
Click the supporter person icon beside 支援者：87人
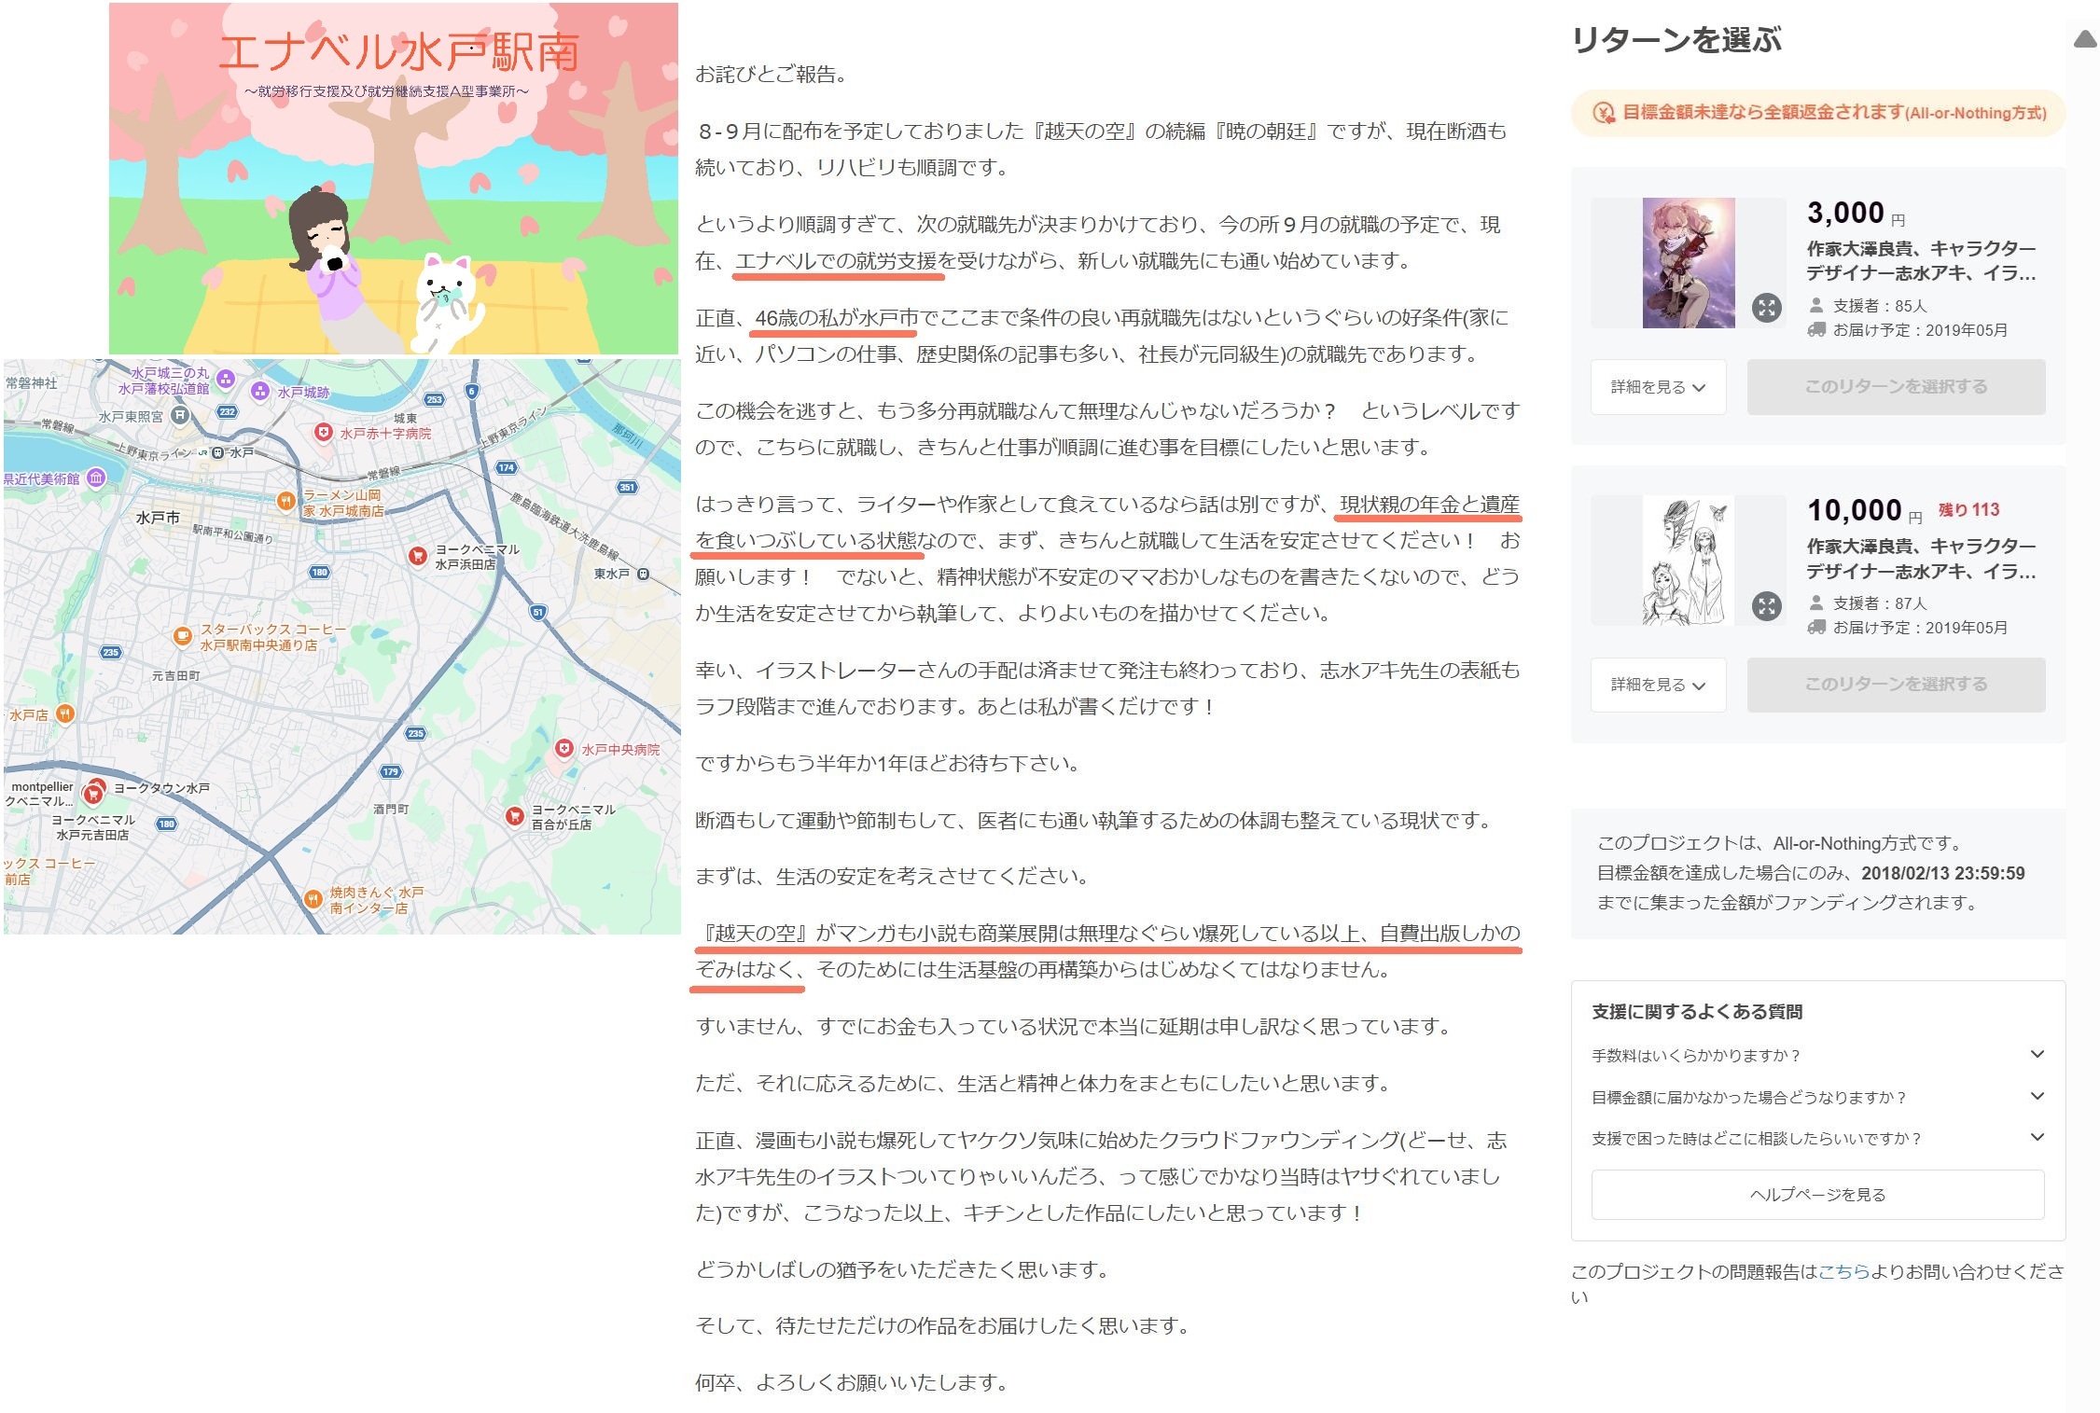(x=1815, y=603)
